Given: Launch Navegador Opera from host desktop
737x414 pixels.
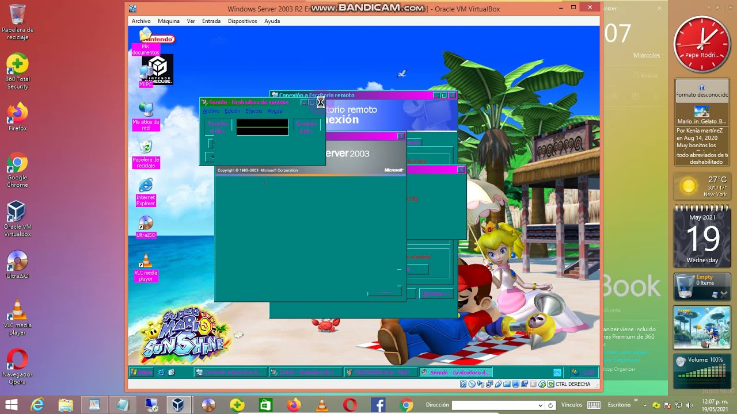Looking at the screenshot, I should pyautogui.click(x=18, y=367).
